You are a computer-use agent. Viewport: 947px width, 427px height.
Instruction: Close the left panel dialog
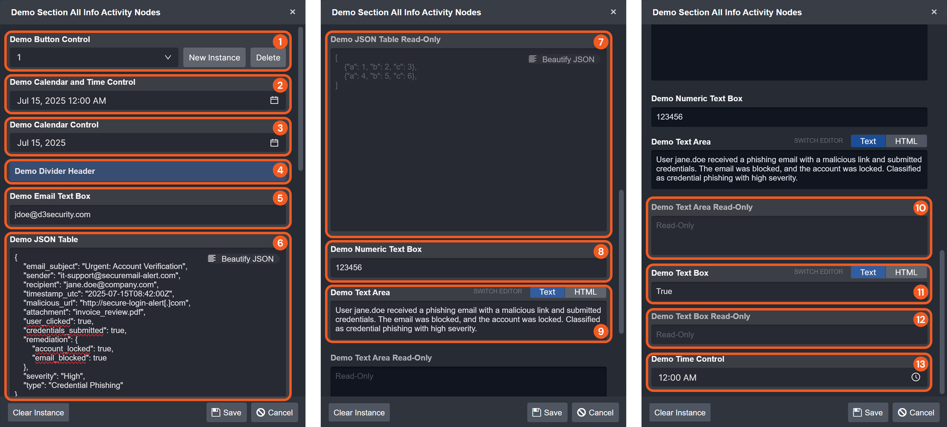292,12
